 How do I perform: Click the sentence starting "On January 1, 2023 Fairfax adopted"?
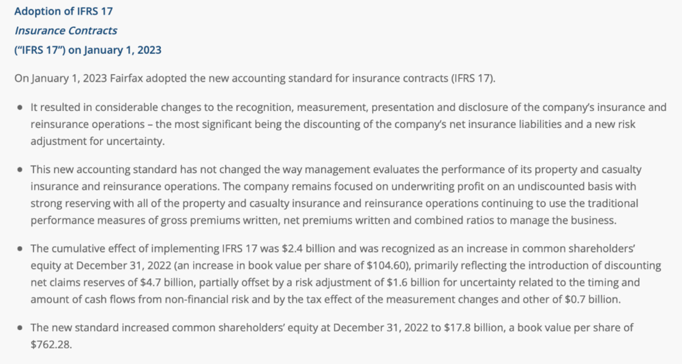point(255,78)
